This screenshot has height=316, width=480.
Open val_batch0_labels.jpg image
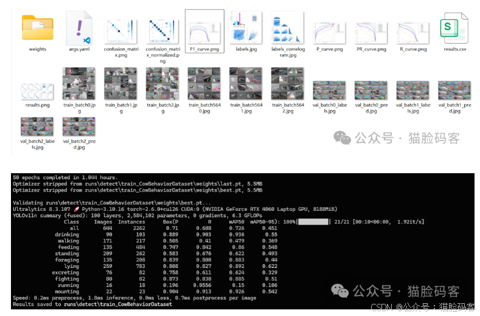coord(329,90)
